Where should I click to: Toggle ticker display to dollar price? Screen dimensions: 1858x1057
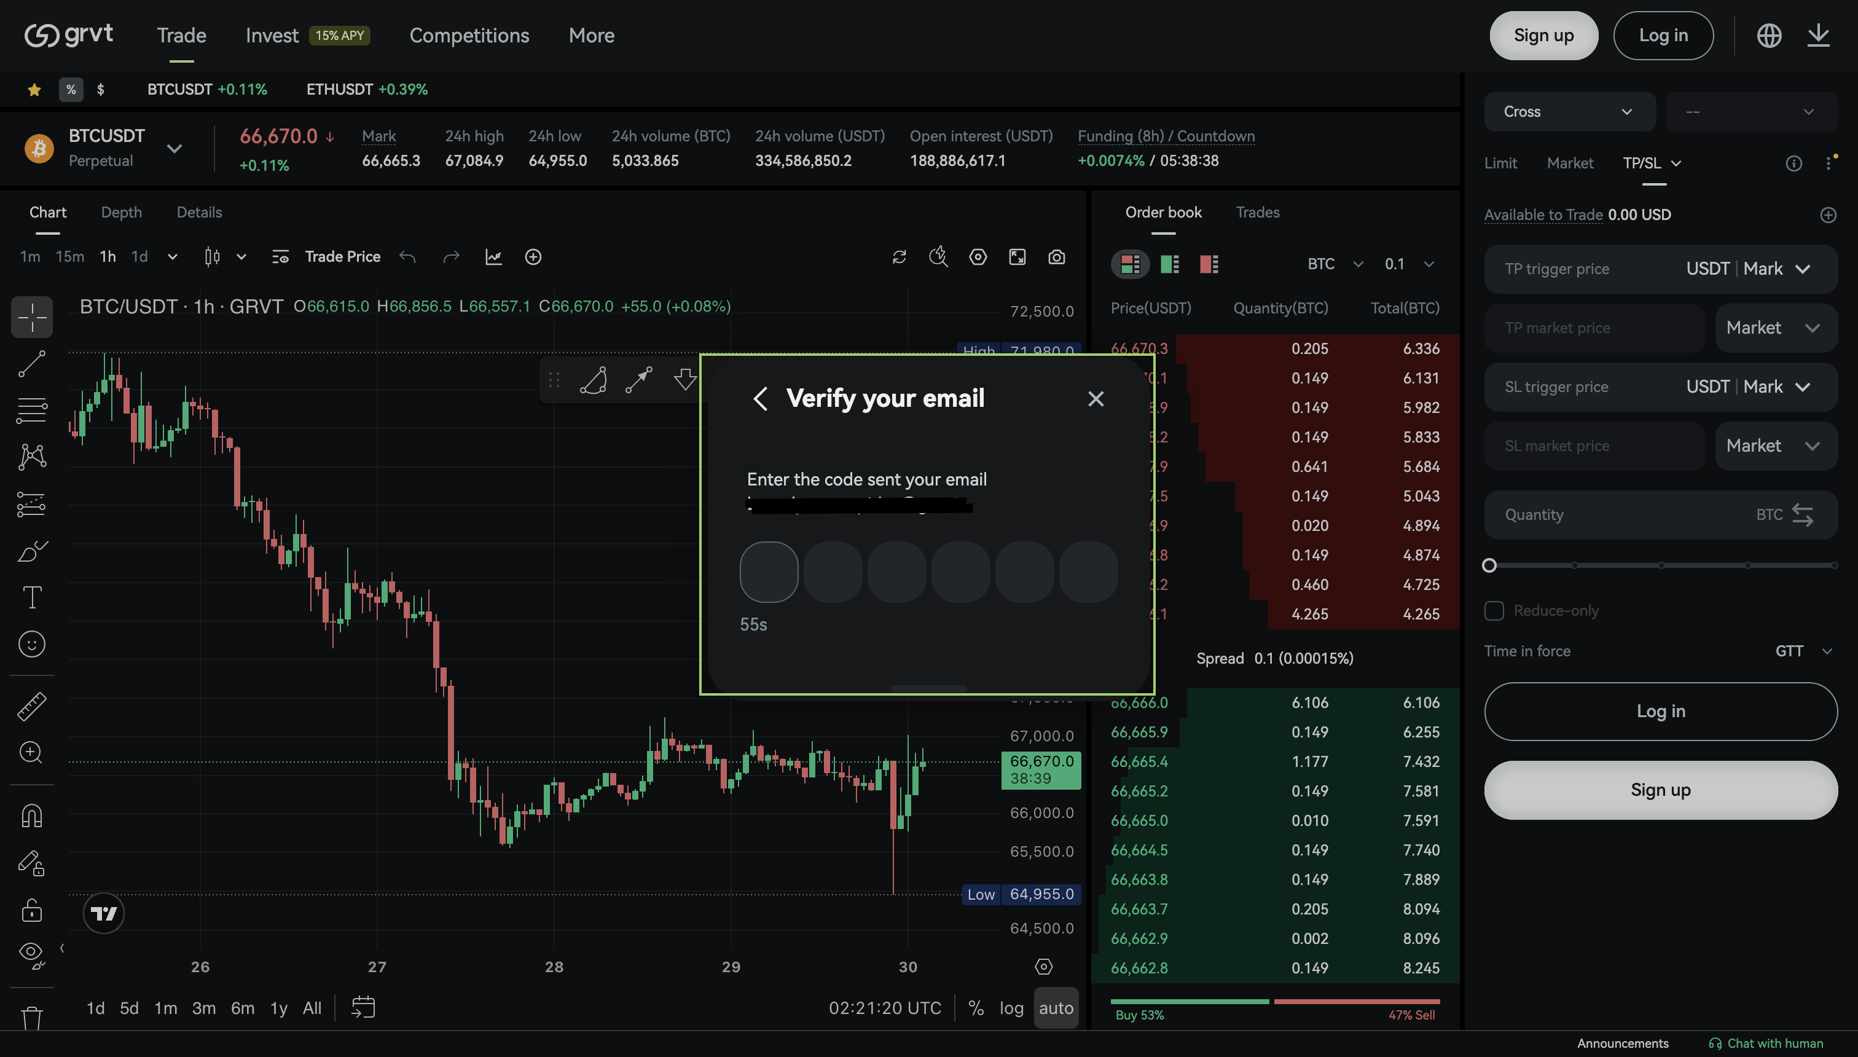[101, 89]
